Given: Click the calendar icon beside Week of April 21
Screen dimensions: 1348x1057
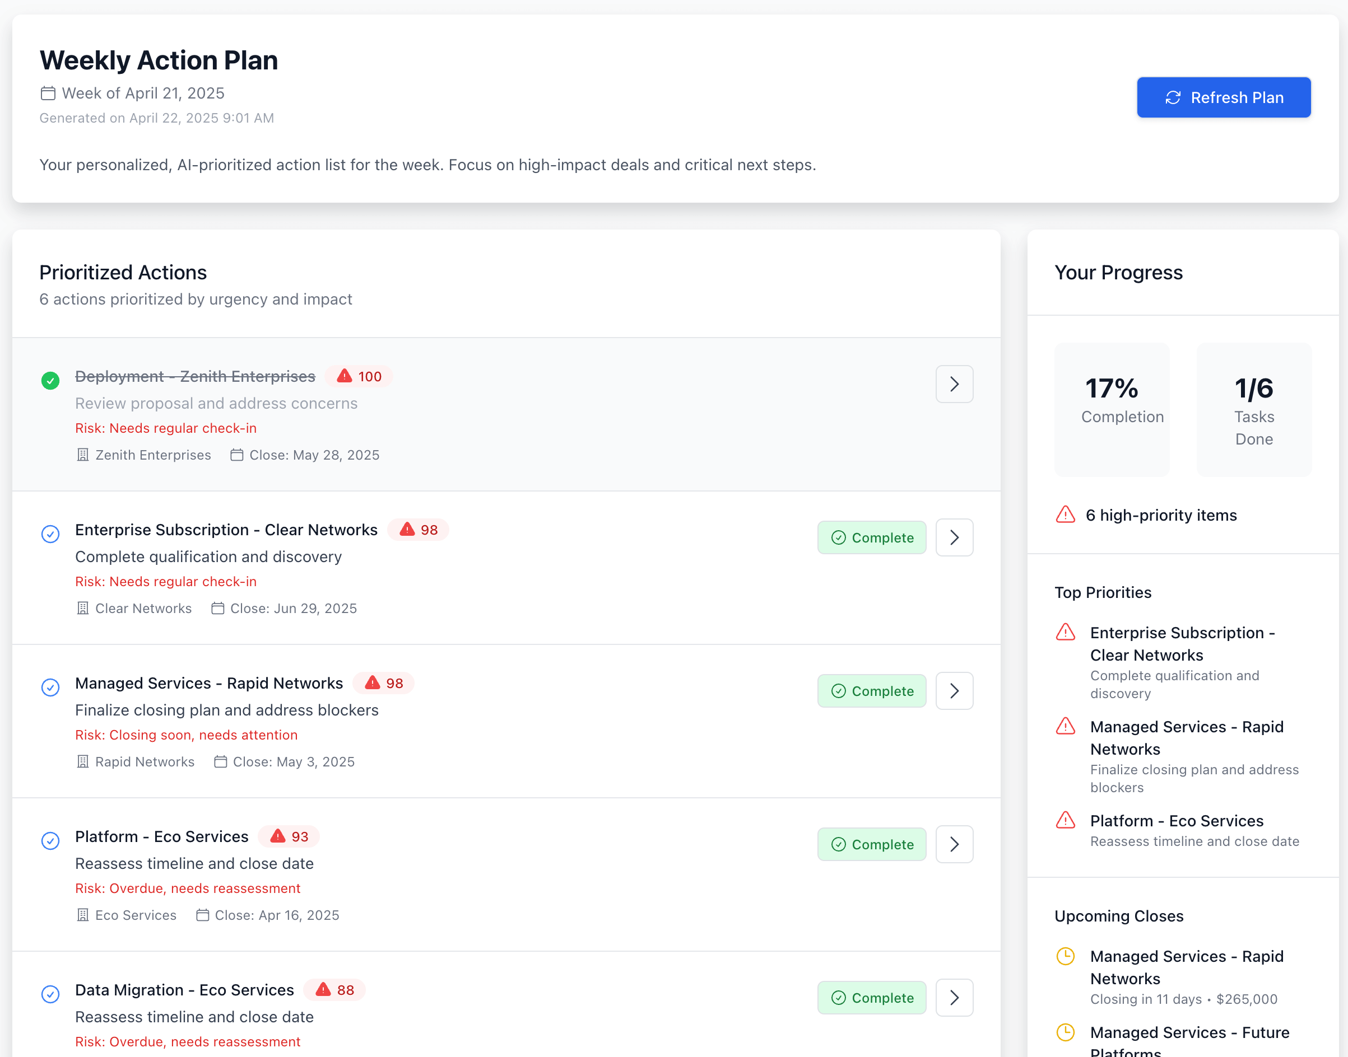Looking at the screenshot, I should [48, 93].
